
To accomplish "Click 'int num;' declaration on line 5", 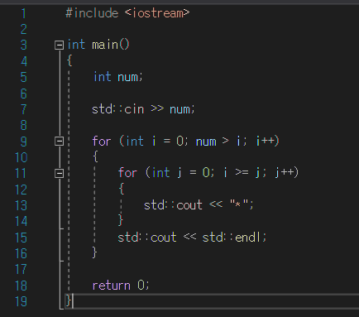I will coord(118,77).
